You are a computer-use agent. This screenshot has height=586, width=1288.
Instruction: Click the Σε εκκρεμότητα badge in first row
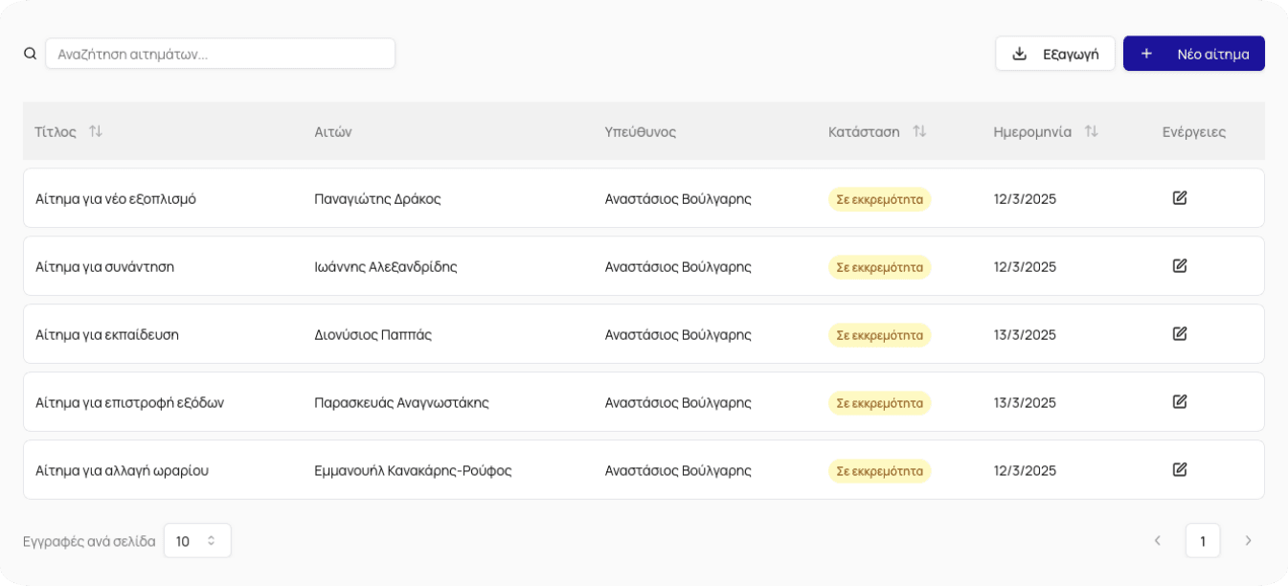pyautogui.click(x=879, y=199)
